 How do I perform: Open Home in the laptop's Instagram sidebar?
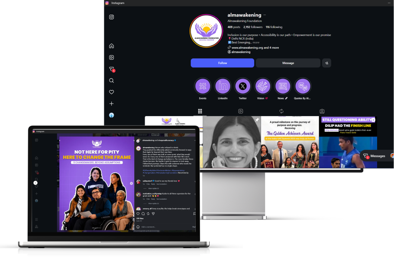pos(36,158)
